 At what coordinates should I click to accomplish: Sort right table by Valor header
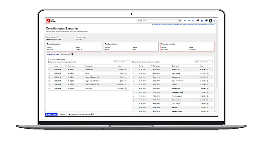202,66
